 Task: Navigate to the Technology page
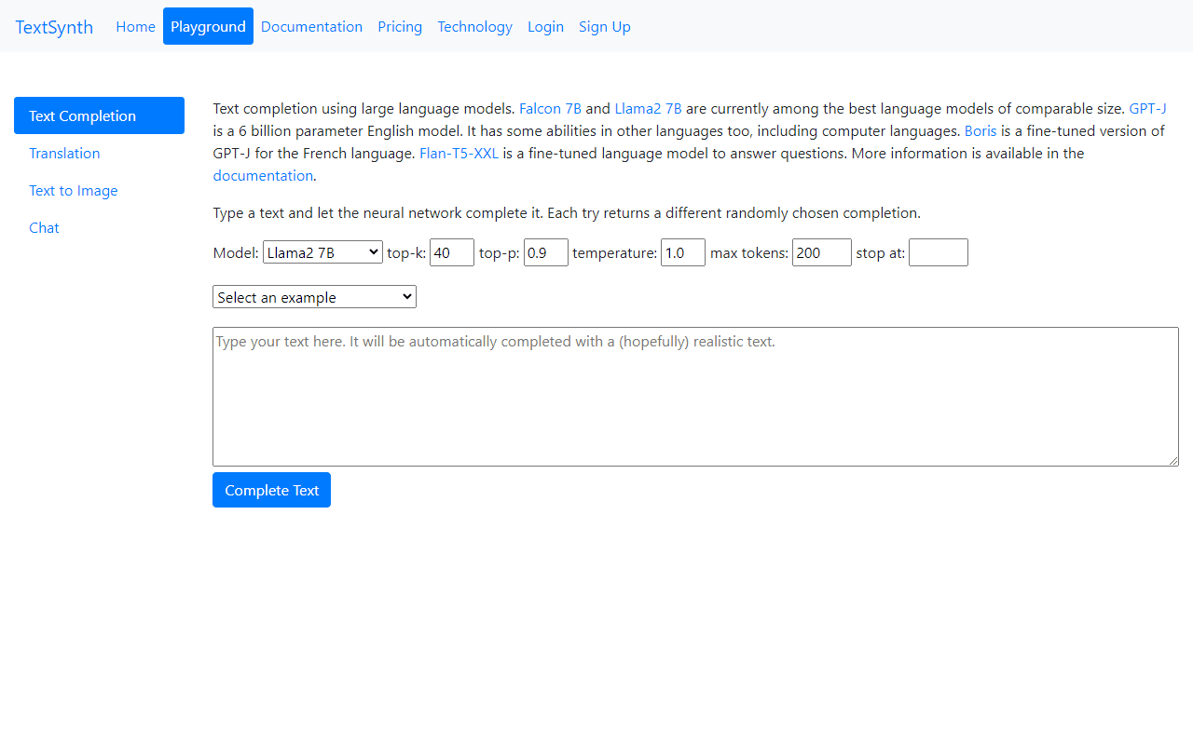pyautogui.click(x=474, y=26)
